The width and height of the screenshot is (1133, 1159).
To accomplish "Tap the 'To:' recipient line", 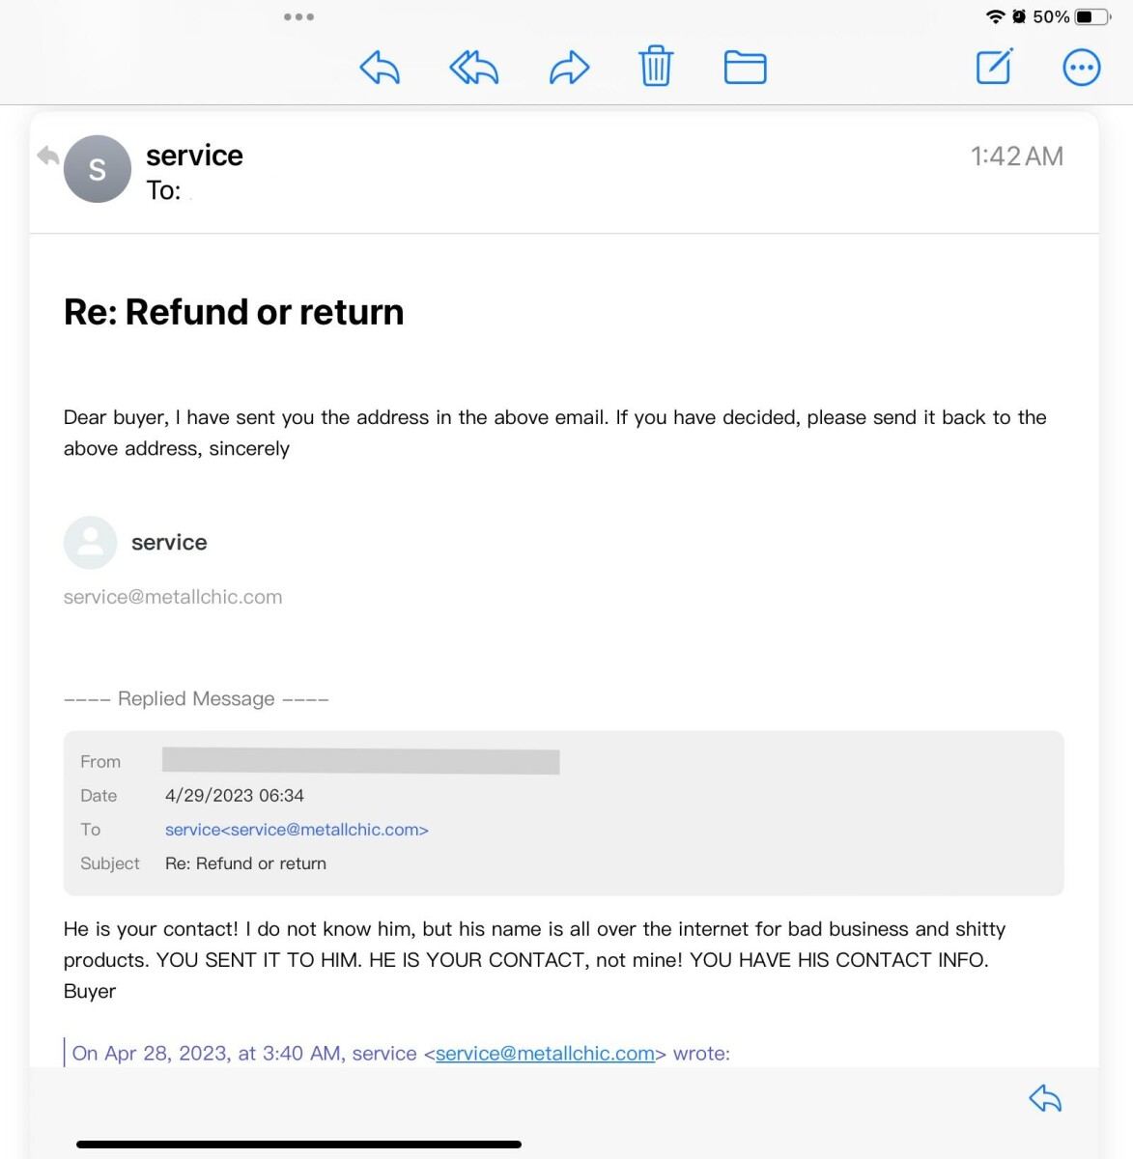I will point(164,190).
